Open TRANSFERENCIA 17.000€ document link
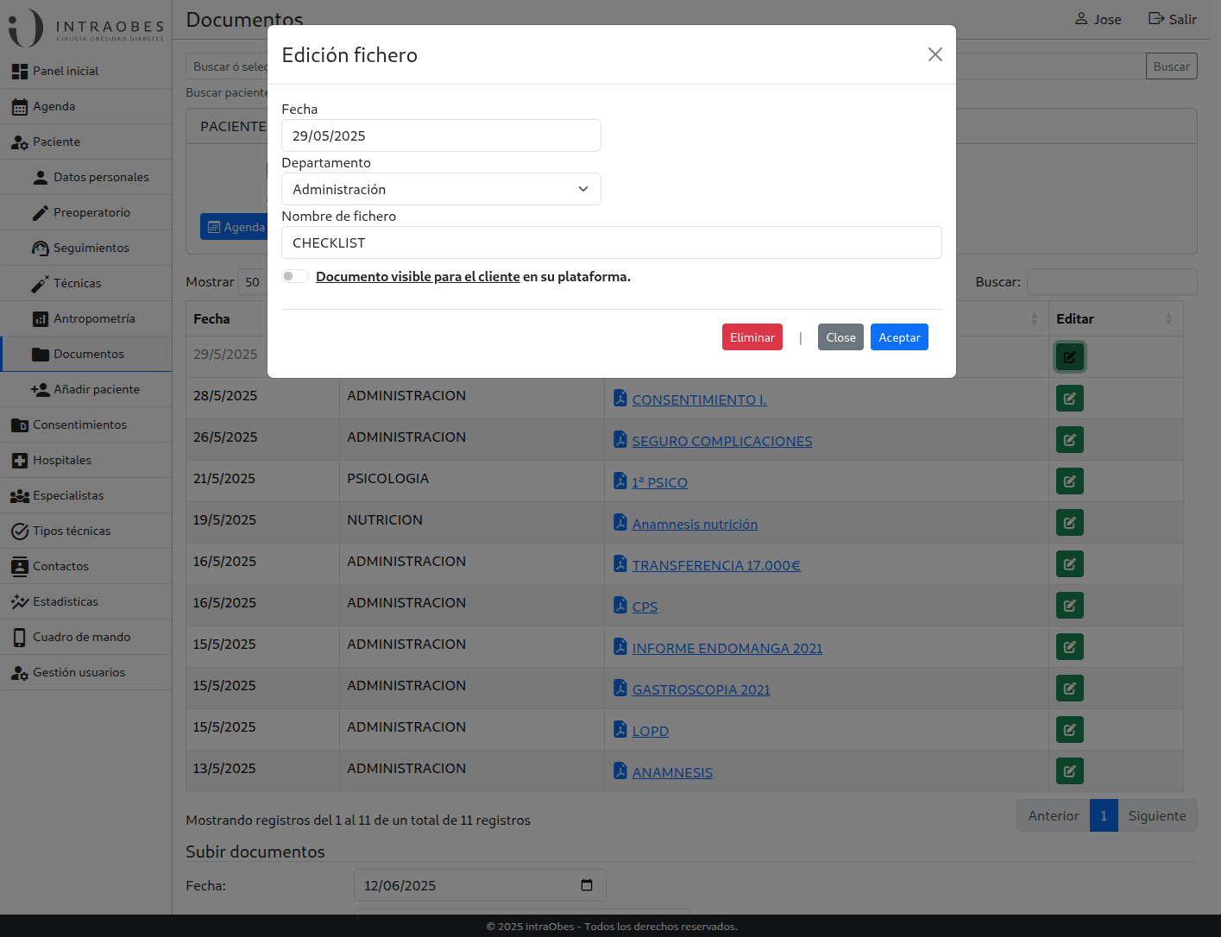Image resolution: width=1221 pixels, height=937 pixels. [x=716, y=566]
